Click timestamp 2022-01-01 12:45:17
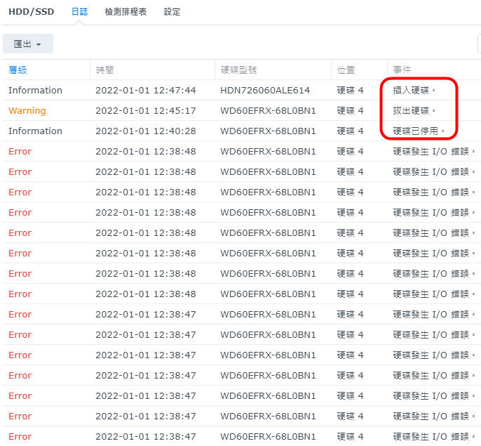 [146, 111]
